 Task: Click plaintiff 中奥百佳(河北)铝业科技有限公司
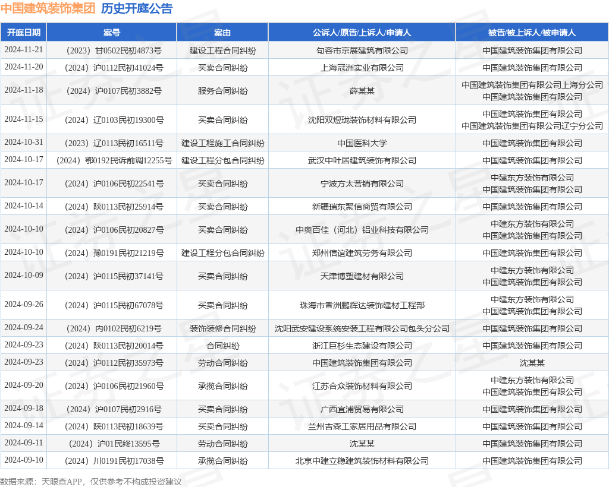pos(362,230)
